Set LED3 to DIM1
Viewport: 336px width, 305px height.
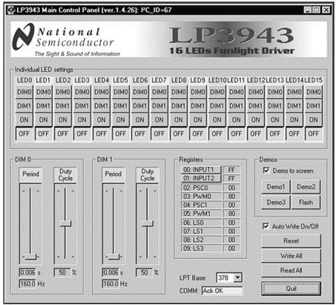click(x=82, y=106)
